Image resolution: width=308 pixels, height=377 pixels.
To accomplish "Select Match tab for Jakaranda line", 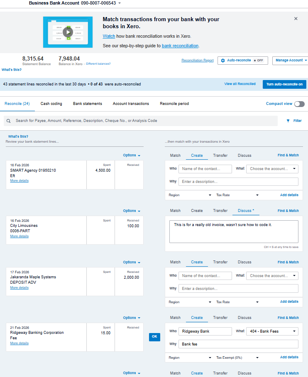I will pos(175,262).
